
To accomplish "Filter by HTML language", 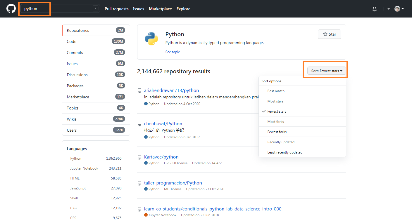I will tap(96, 178).
